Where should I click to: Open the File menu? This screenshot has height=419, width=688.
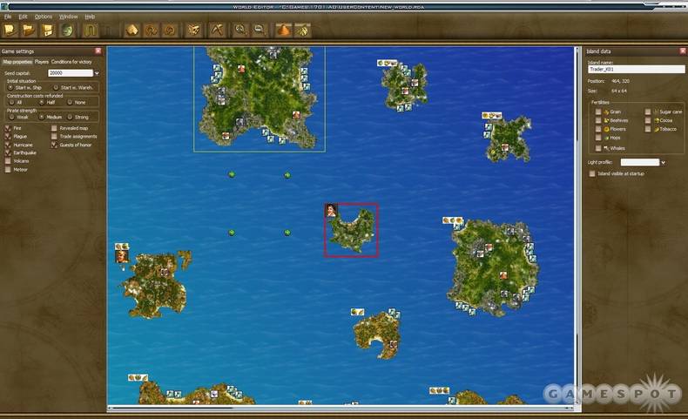[8, 17]
